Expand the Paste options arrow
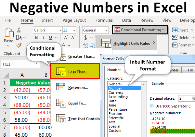Screen dimensions: 195x137 click(x=8, y=46)
